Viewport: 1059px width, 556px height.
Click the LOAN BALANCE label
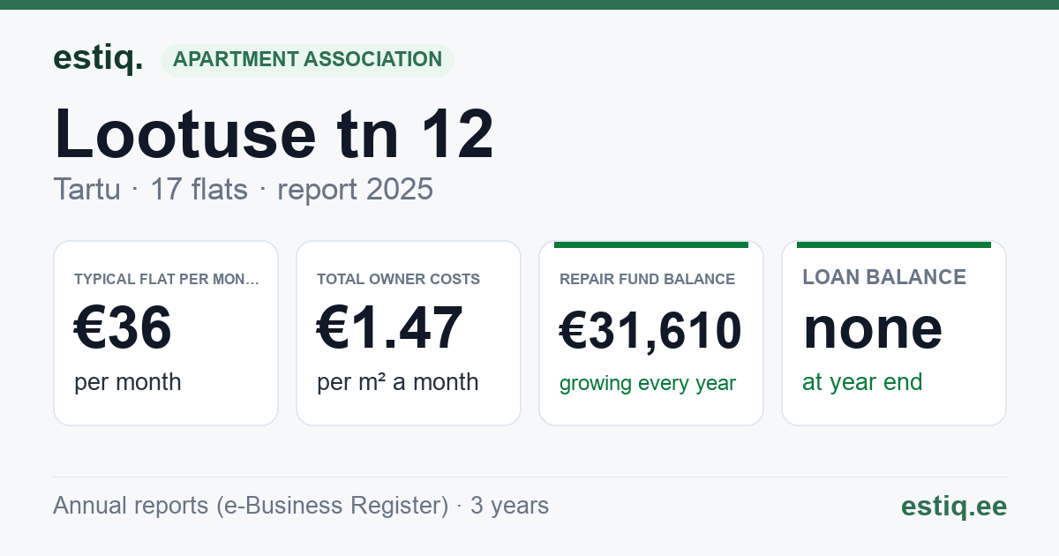click(884, 277)
